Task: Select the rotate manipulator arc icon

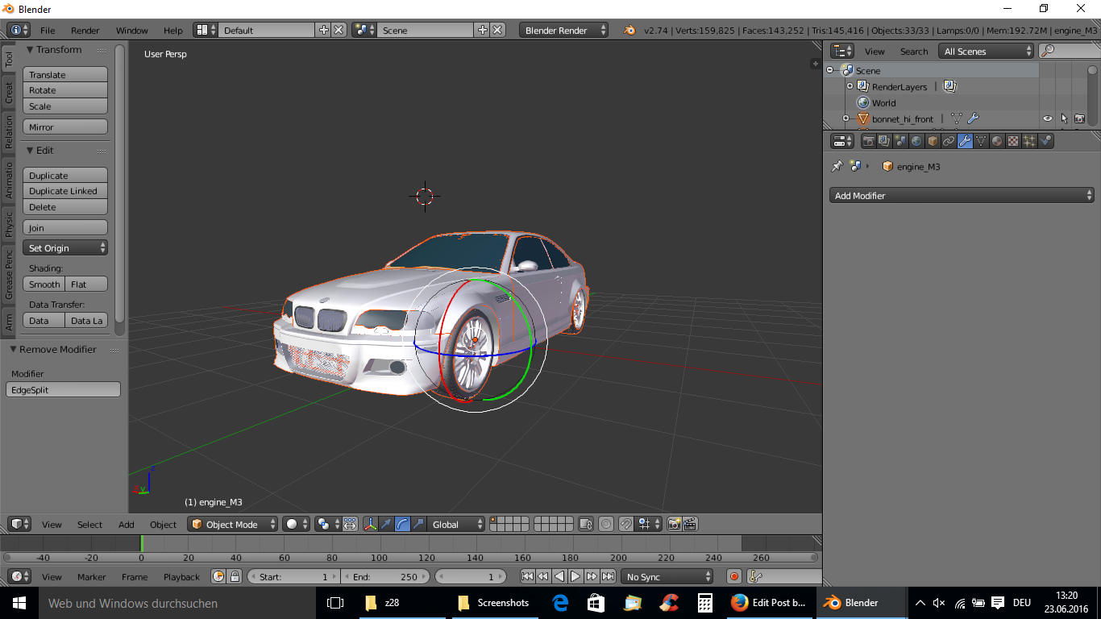Action: [x=402, y=524]
